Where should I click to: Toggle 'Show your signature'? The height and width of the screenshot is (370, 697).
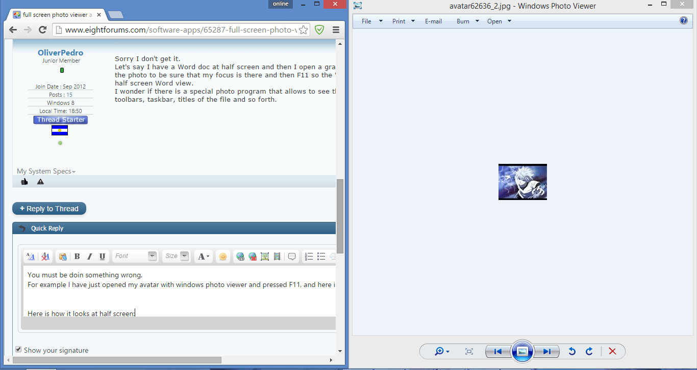click(18, 349)
